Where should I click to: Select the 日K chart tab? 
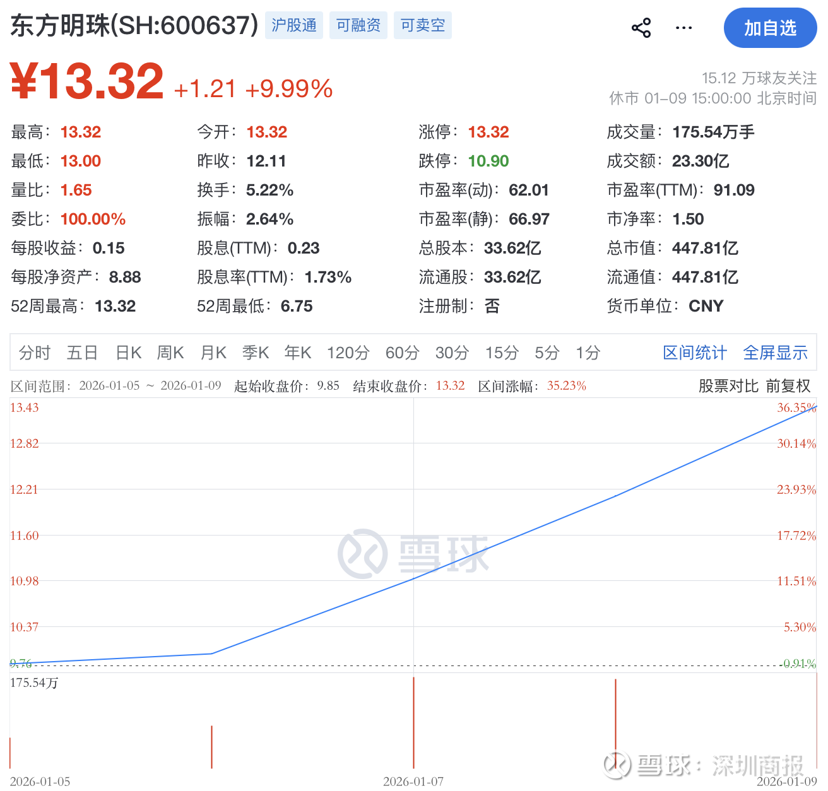129,353
